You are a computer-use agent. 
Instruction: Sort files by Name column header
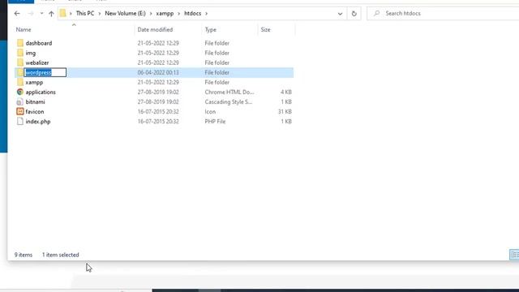24,29
